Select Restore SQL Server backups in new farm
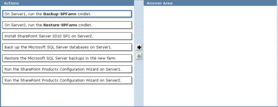This screenshot has width=278, height=107. pyautogui.click(x=67, y=58)
